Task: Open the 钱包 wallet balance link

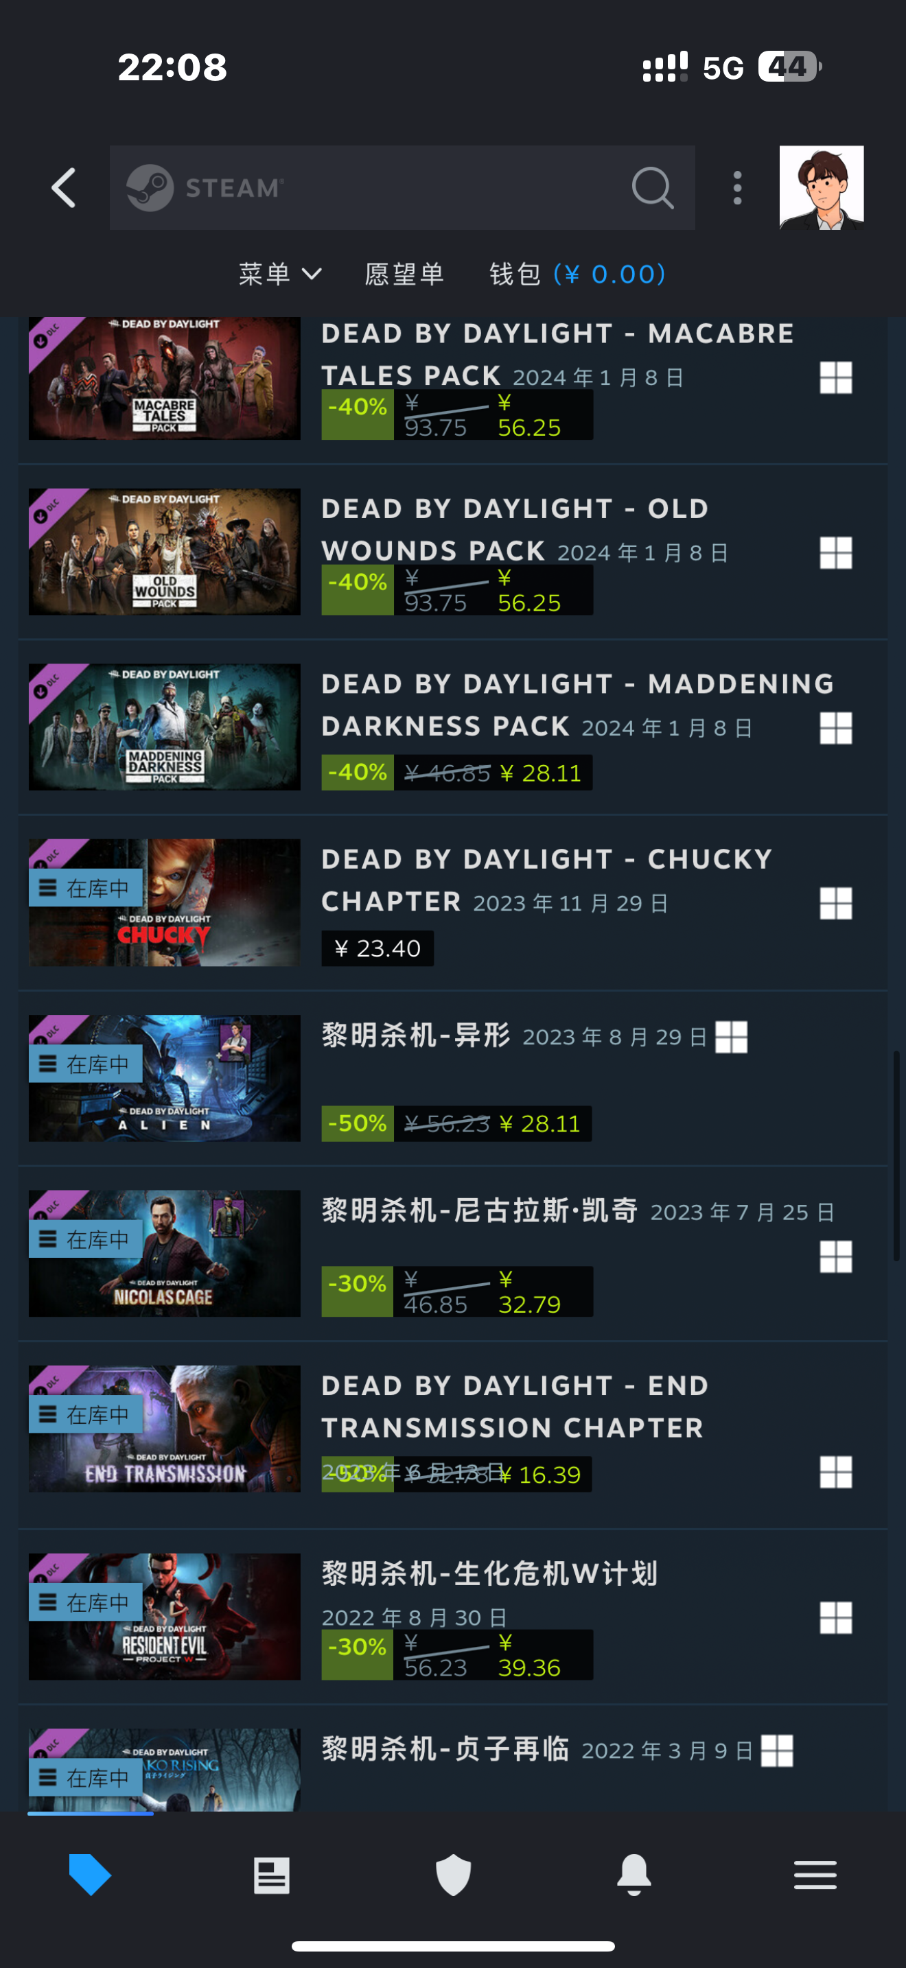Action: click(577, 274)
